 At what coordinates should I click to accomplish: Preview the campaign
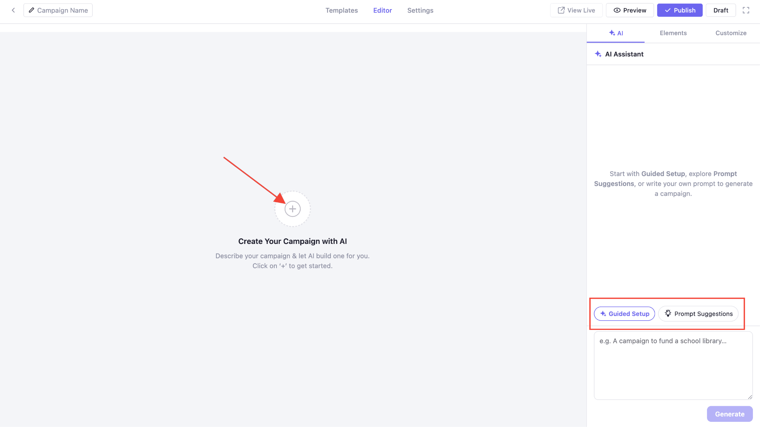point(630,10)
